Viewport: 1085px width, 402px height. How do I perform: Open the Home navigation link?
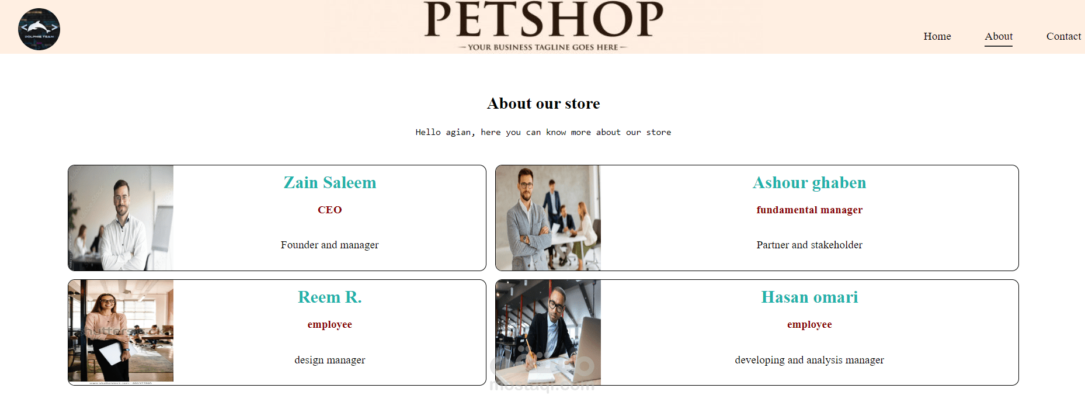937,36
